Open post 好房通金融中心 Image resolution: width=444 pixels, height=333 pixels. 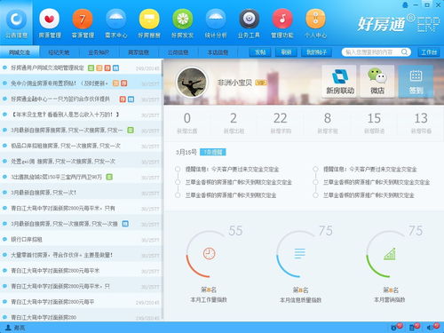pyautogui.click(x=60, y=99)
